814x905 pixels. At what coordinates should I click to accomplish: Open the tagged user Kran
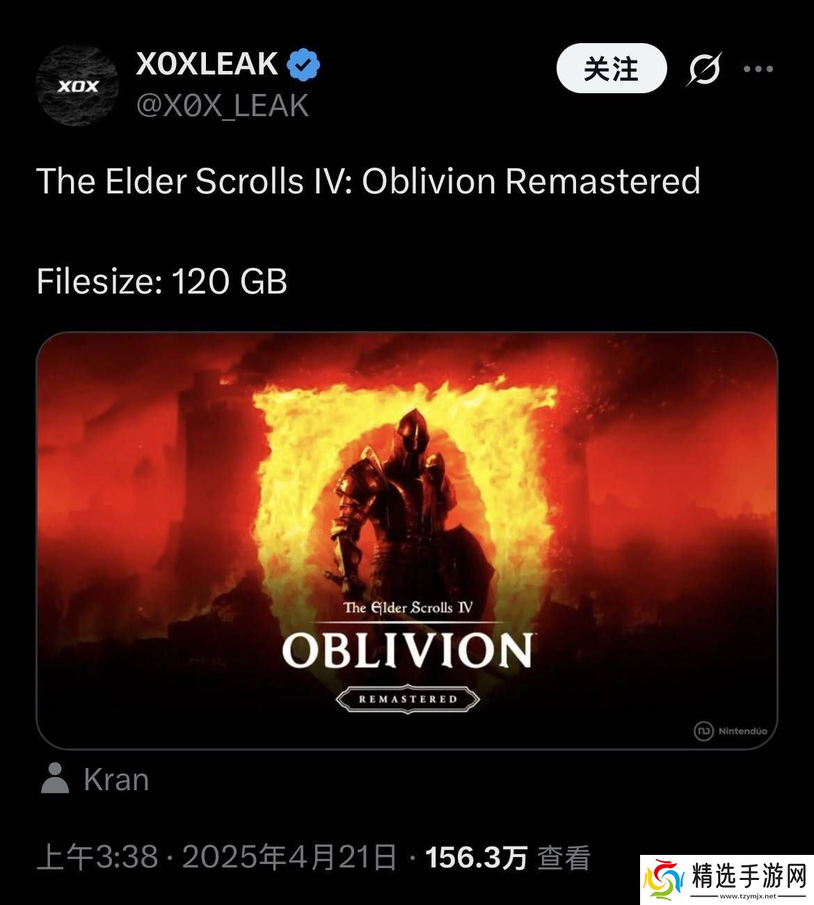[x=116, y=780]
